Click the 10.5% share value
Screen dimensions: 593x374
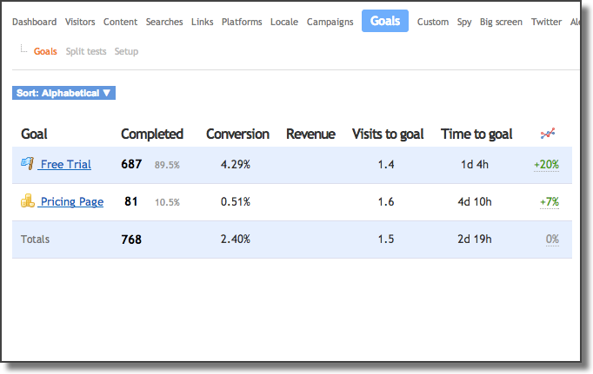(167, 202)
